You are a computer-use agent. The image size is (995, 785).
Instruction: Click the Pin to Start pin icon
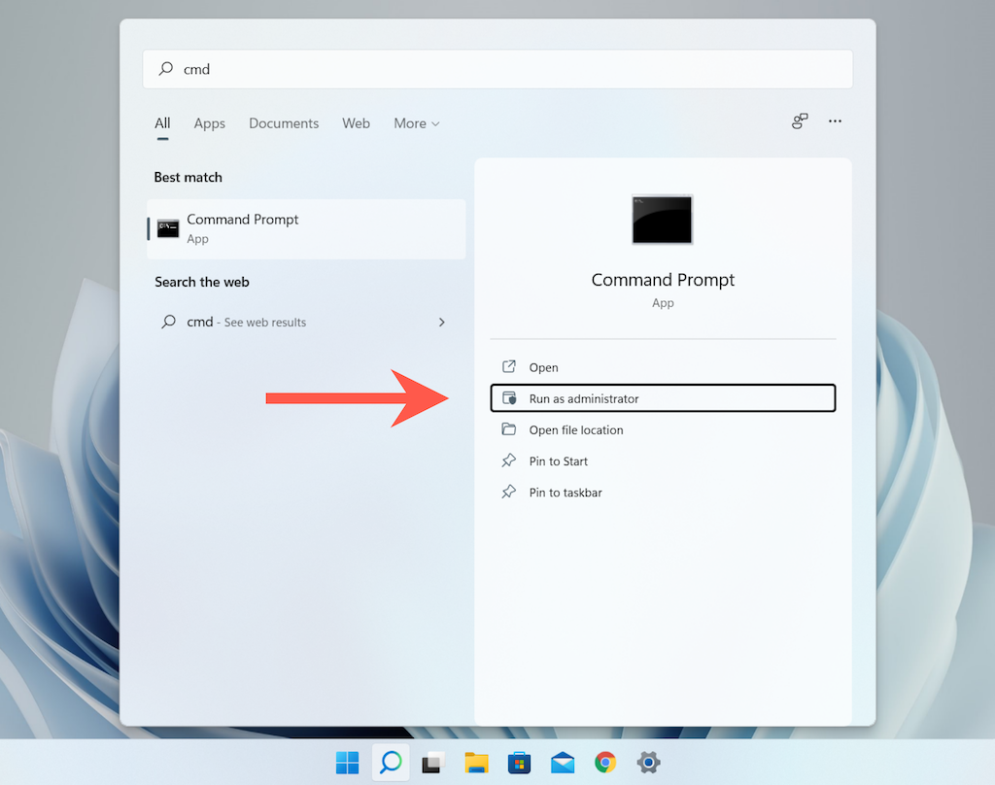[509, 461]
